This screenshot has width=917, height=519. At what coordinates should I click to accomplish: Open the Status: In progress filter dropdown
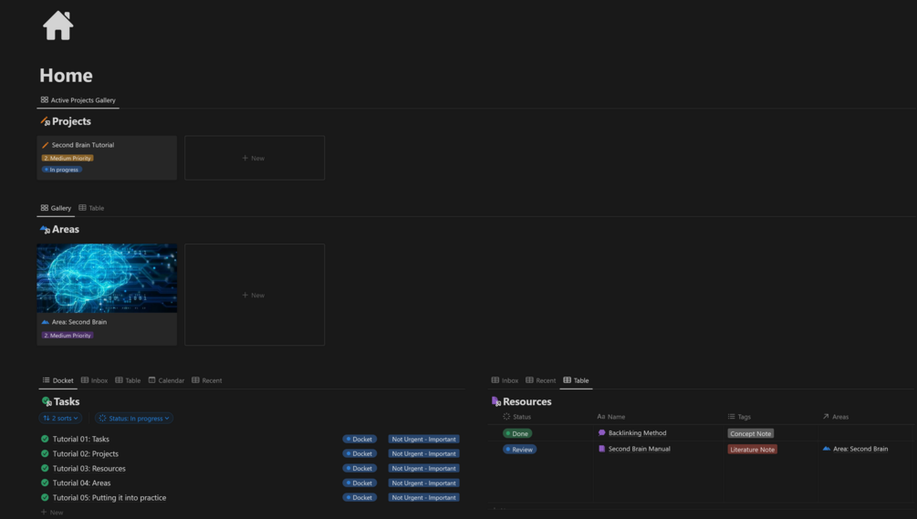[x=134, y=419]
